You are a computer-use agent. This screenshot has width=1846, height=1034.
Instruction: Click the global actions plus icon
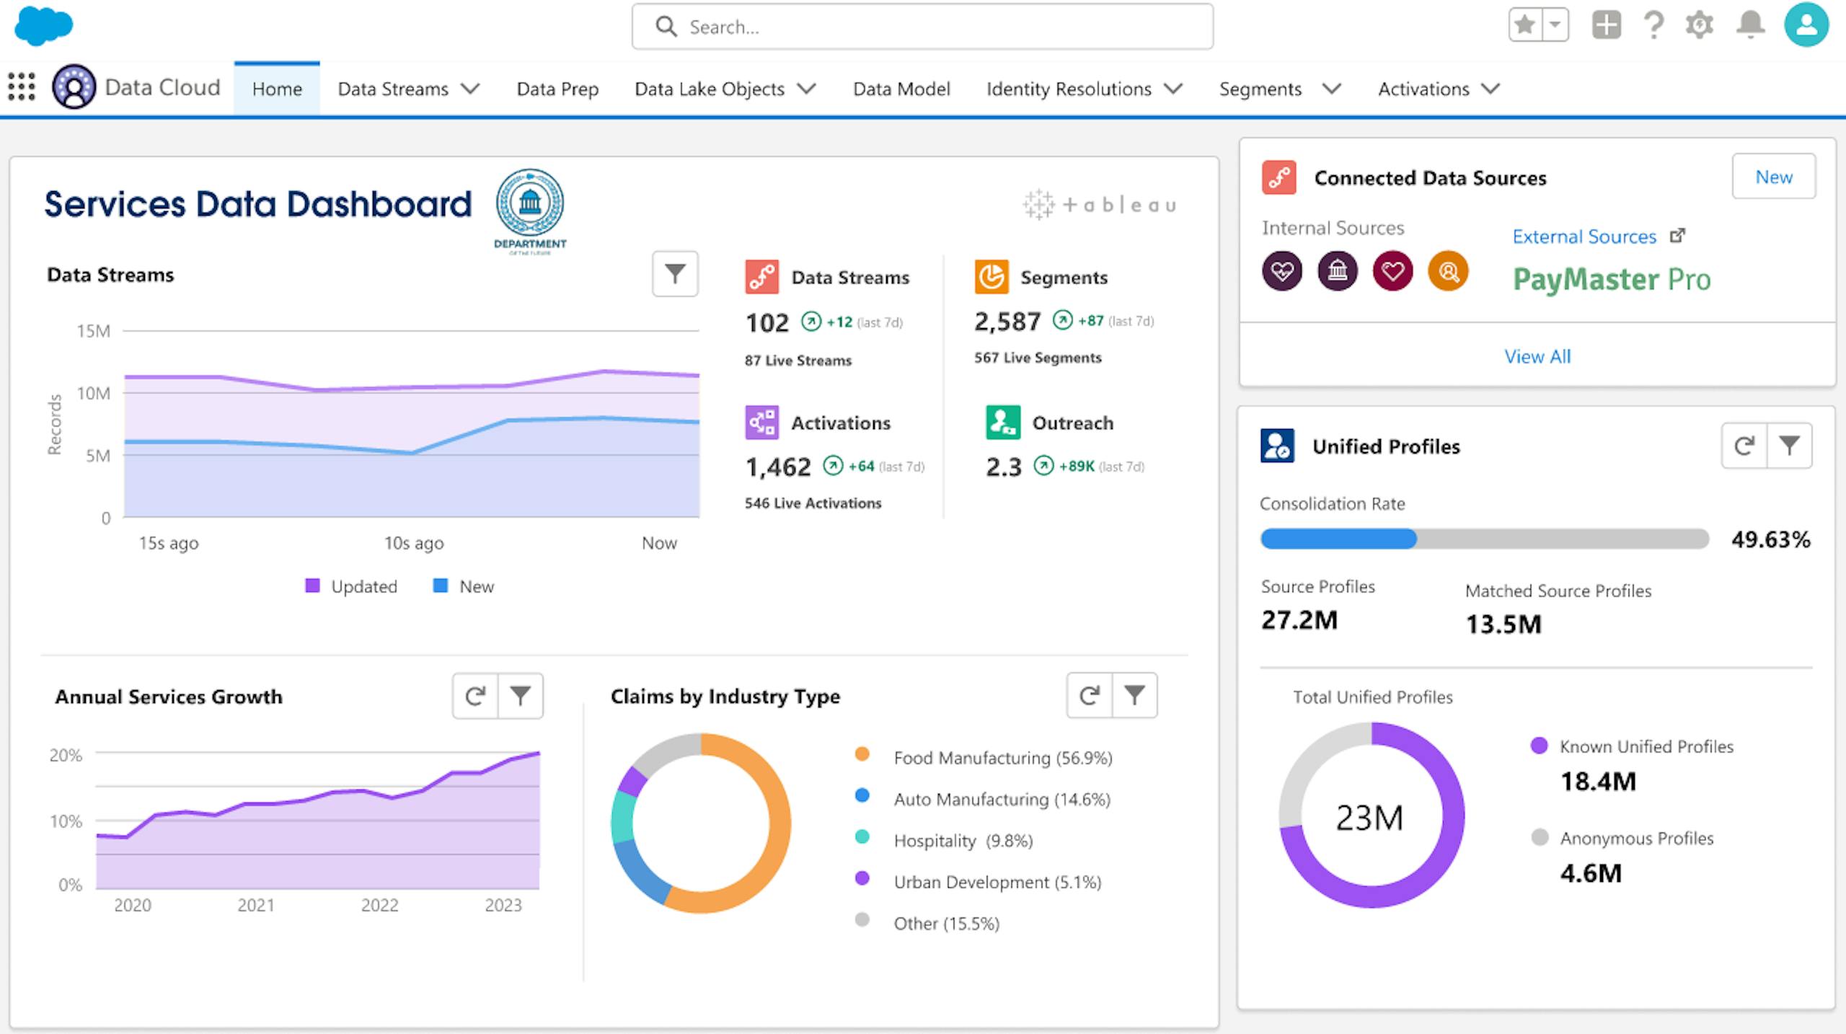coord(1606,25)
